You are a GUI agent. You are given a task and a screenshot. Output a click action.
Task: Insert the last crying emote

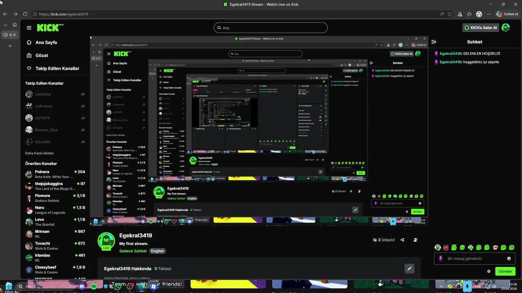(512, 247)
